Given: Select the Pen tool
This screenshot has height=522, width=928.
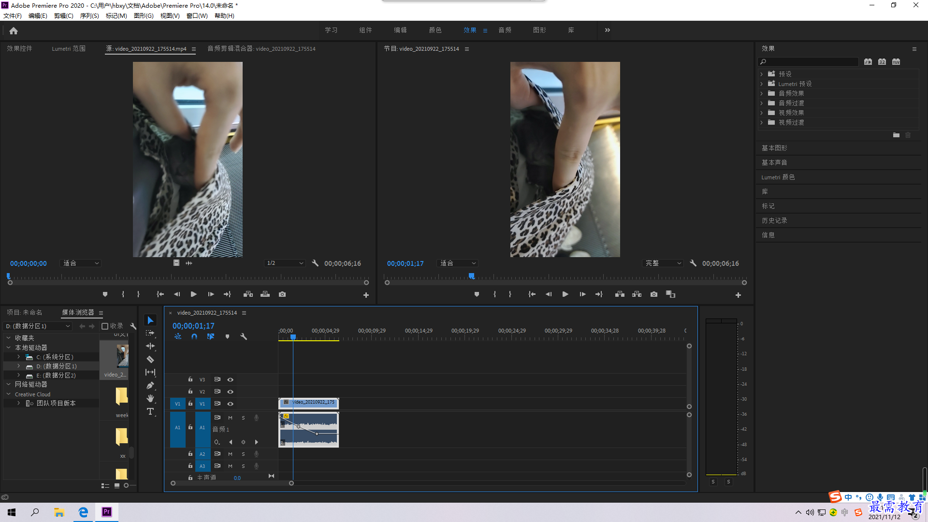Looking at the screenshot, I should pyautogui.click(x=150, y=385).
